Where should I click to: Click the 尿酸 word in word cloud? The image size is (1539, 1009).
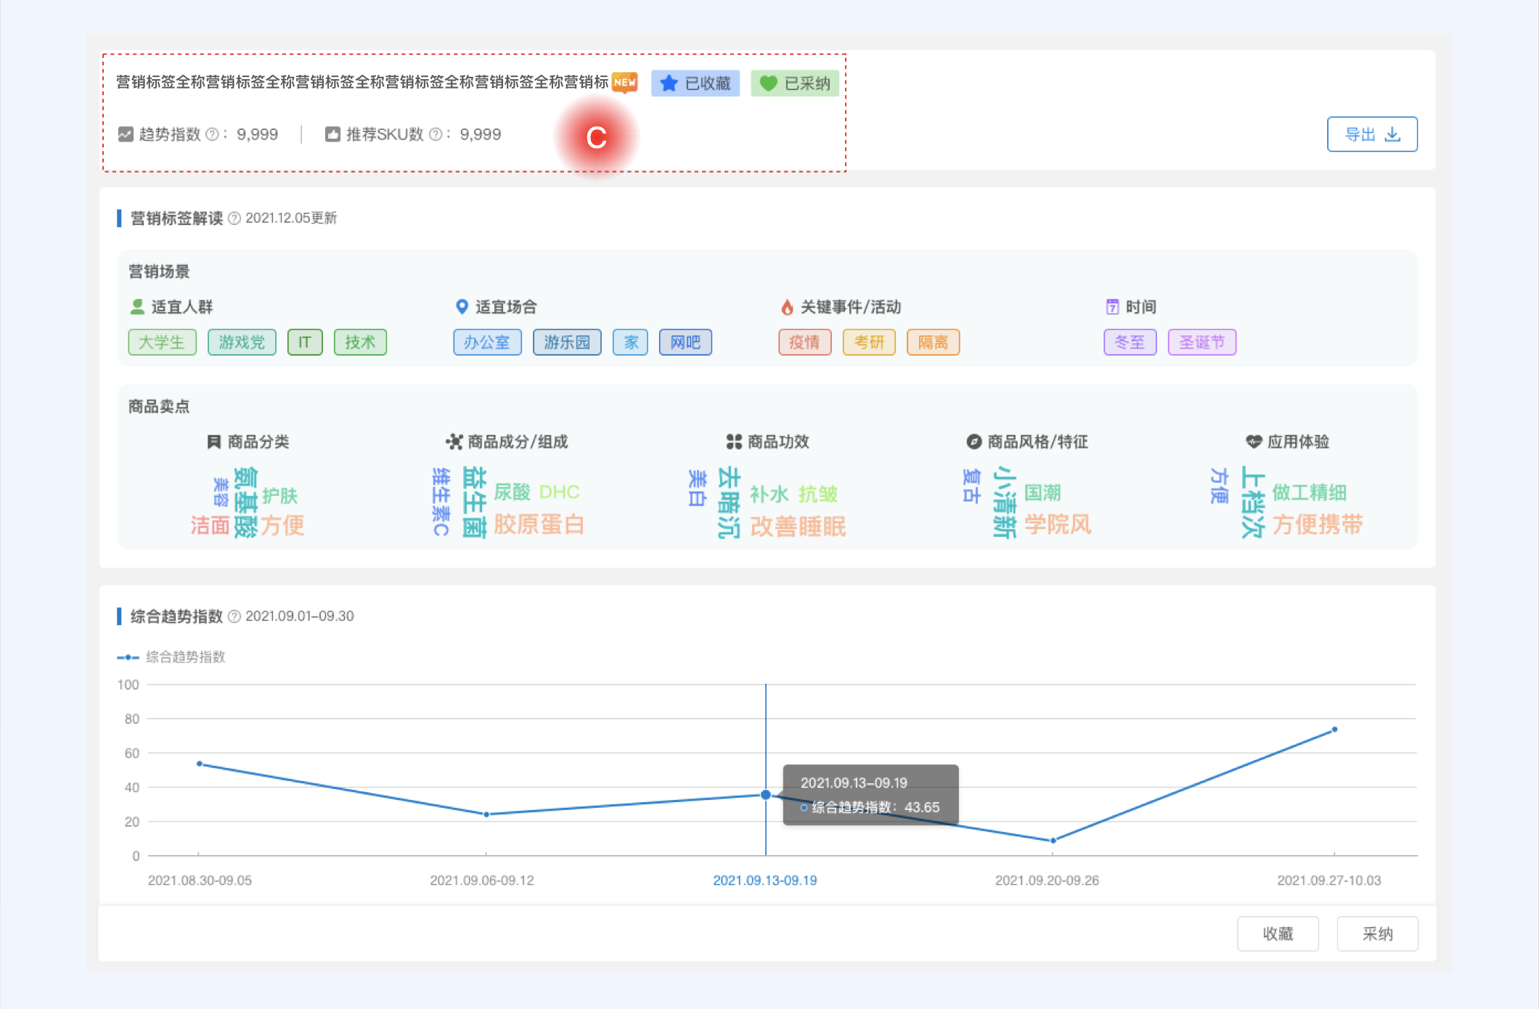512,492
